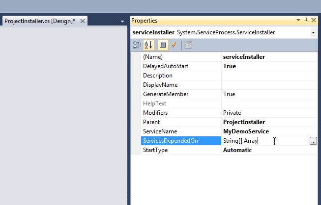Close the Properties panel
This screenshot has width=321, height=205.
tap(314, 20)
